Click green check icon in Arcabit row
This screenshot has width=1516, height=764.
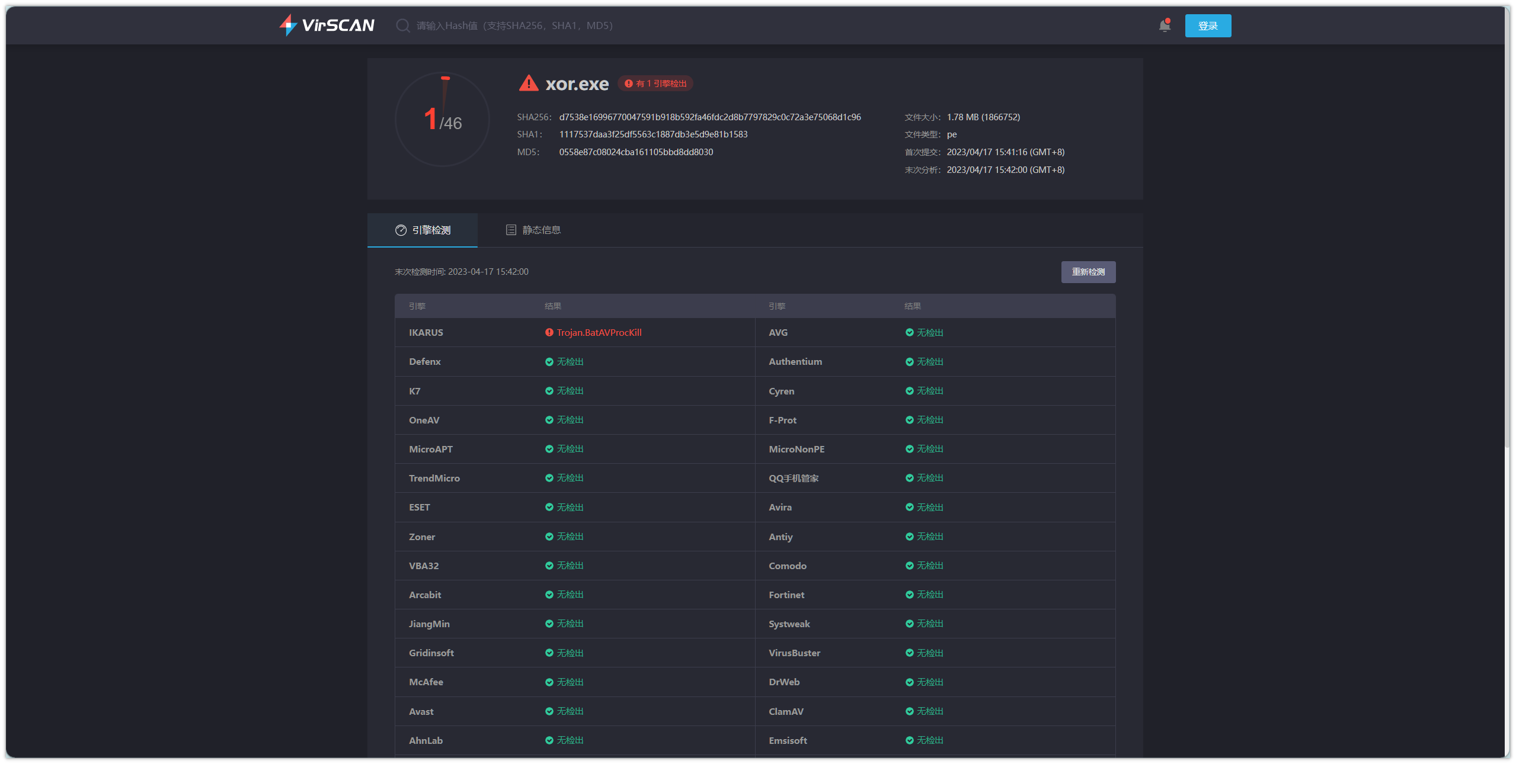tap(549, 595)
